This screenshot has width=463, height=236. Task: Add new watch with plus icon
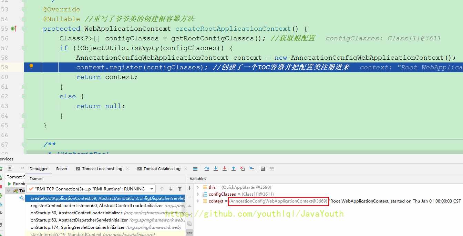(x=189, y=188)
